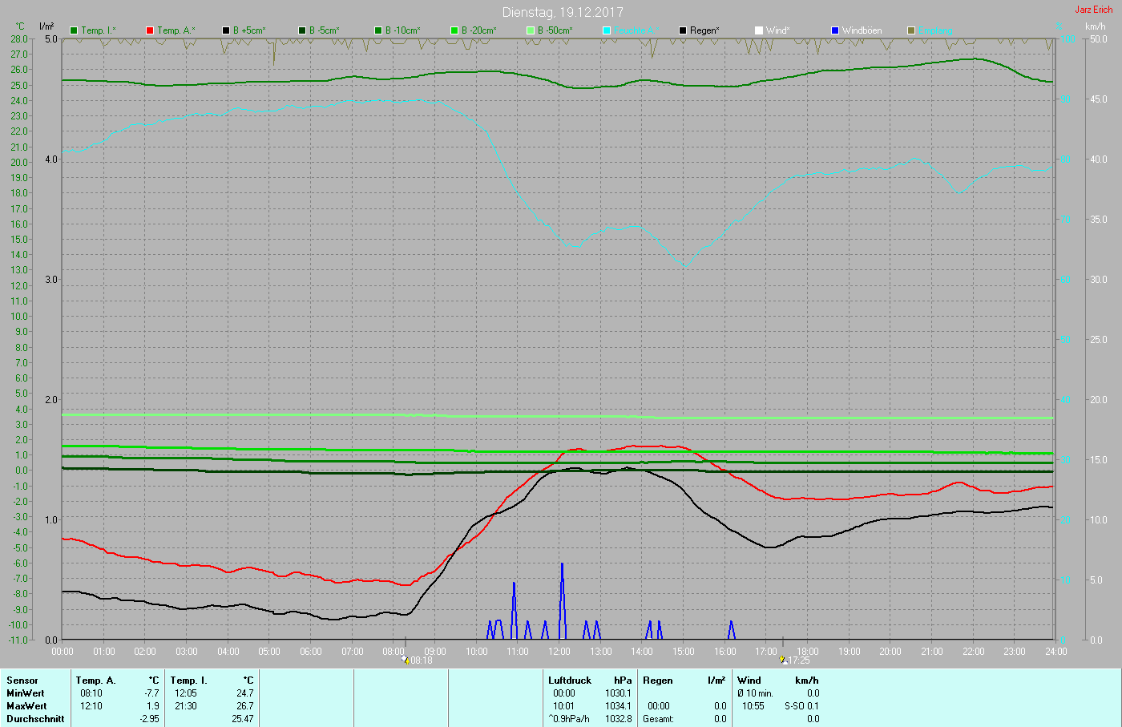Select the Luftdruck column header
1122x727 pixels.
[570, 681]
